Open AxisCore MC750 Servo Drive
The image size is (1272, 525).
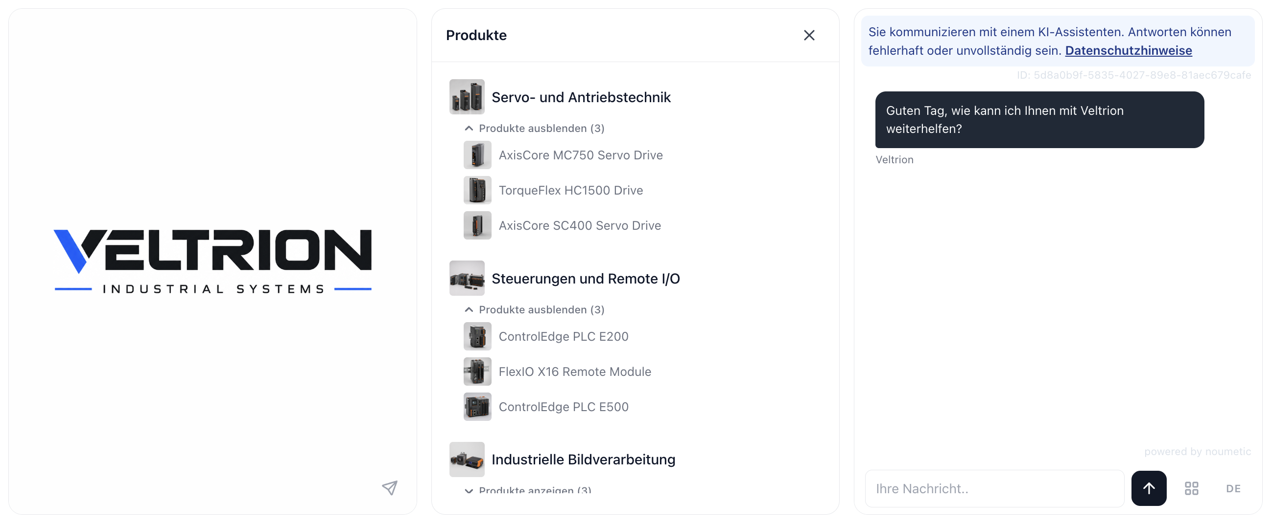tap(580, 155)
